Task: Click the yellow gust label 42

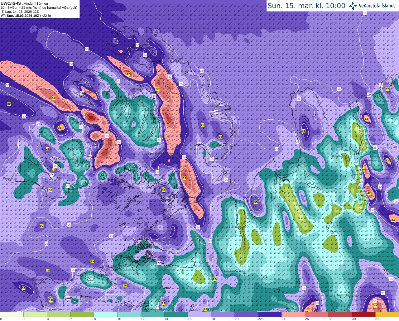Action: (x=369, y=194)
